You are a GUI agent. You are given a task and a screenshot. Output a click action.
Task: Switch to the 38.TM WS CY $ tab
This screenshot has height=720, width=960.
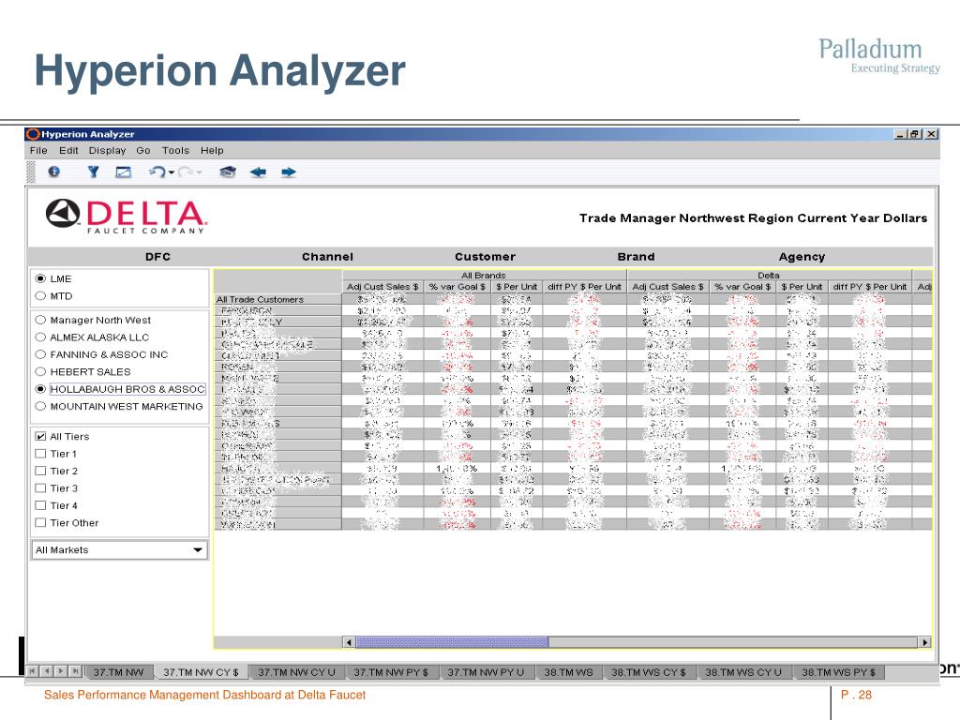[x=649, y=672]
